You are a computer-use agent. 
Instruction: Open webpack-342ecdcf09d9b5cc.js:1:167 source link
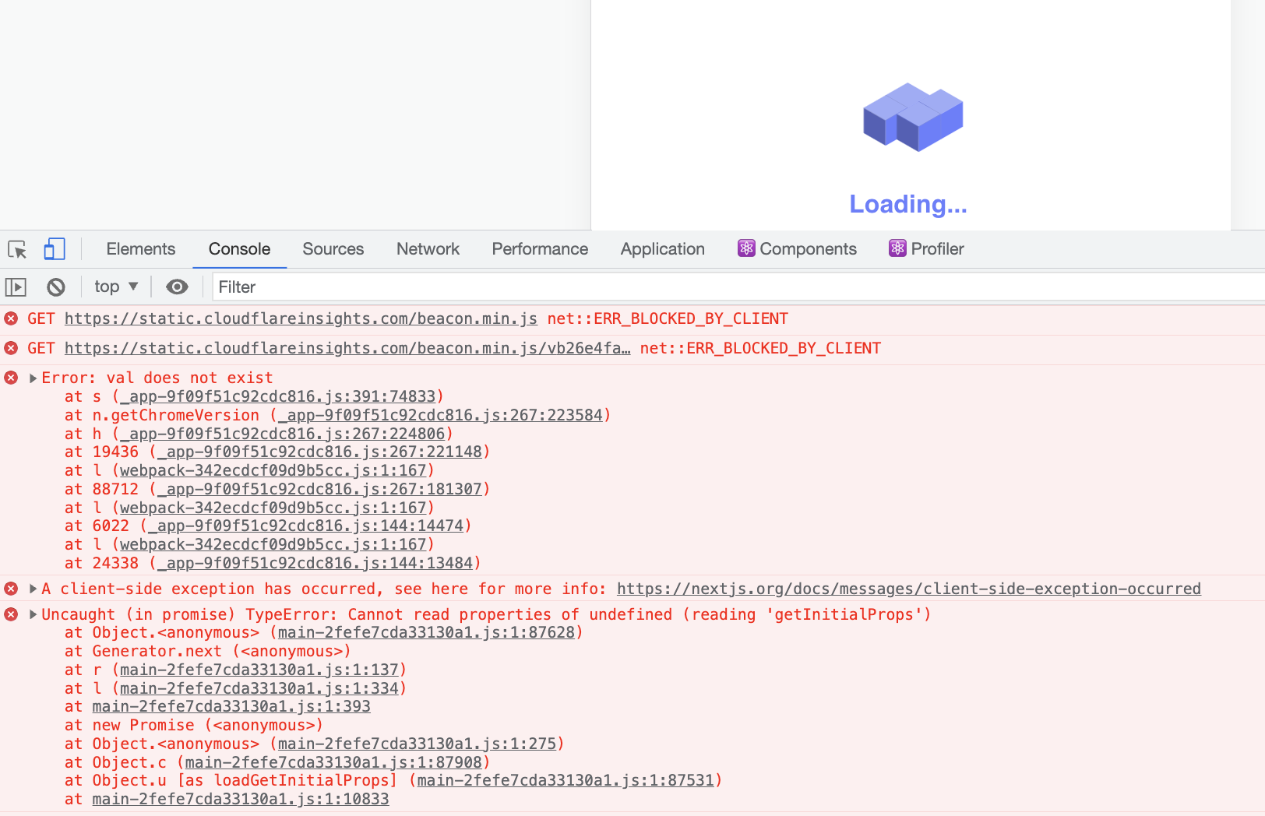[x=273, y=470]
